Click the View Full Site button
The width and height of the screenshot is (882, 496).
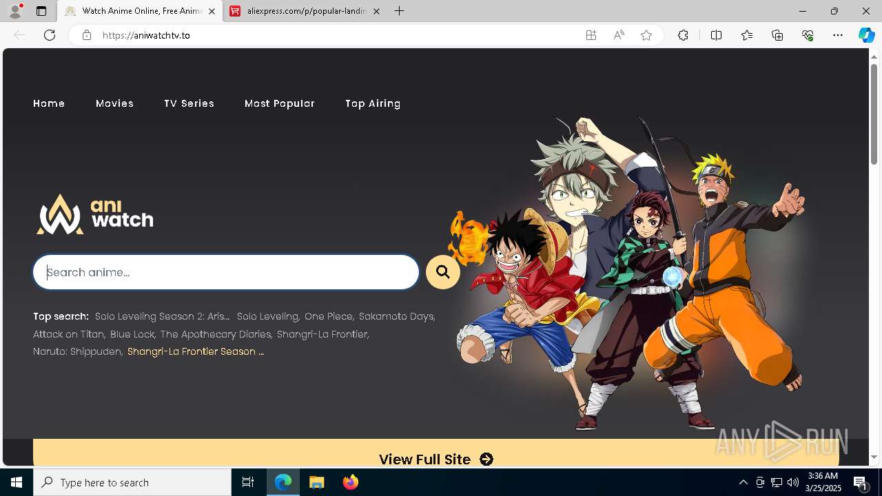(435, 453)
